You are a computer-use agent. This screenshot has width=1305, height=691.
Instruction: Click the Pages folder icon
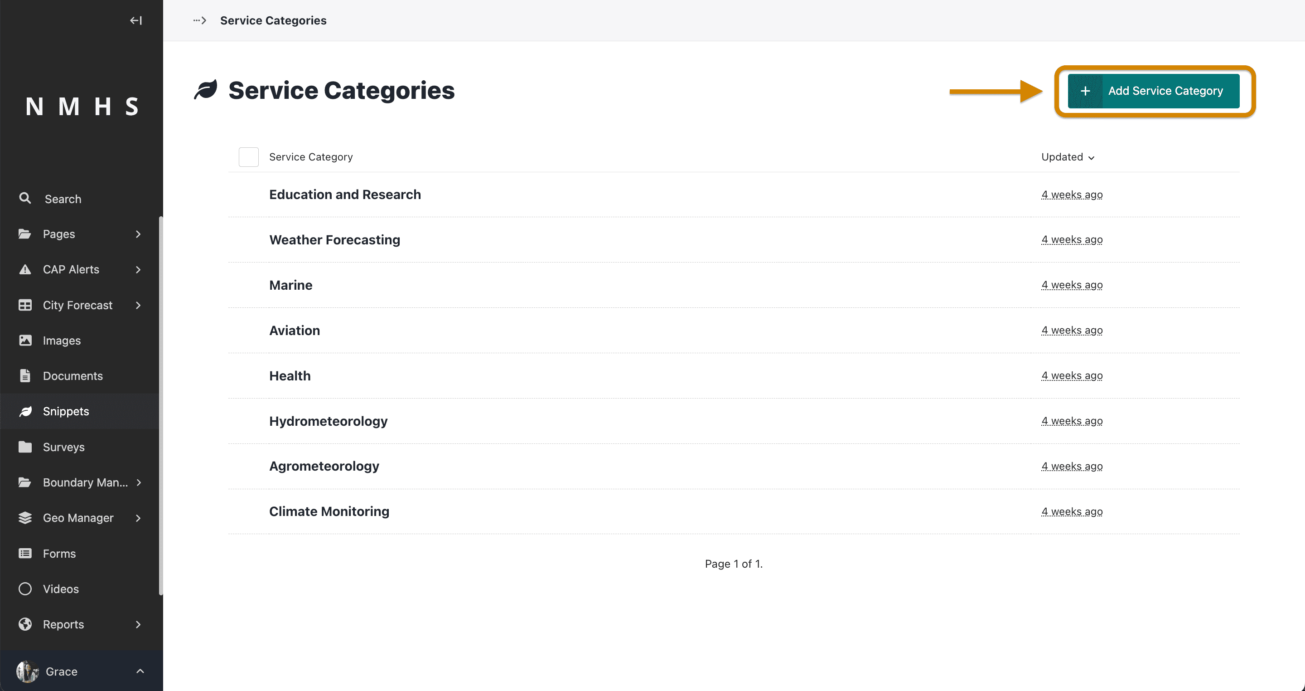click(25, 234)
